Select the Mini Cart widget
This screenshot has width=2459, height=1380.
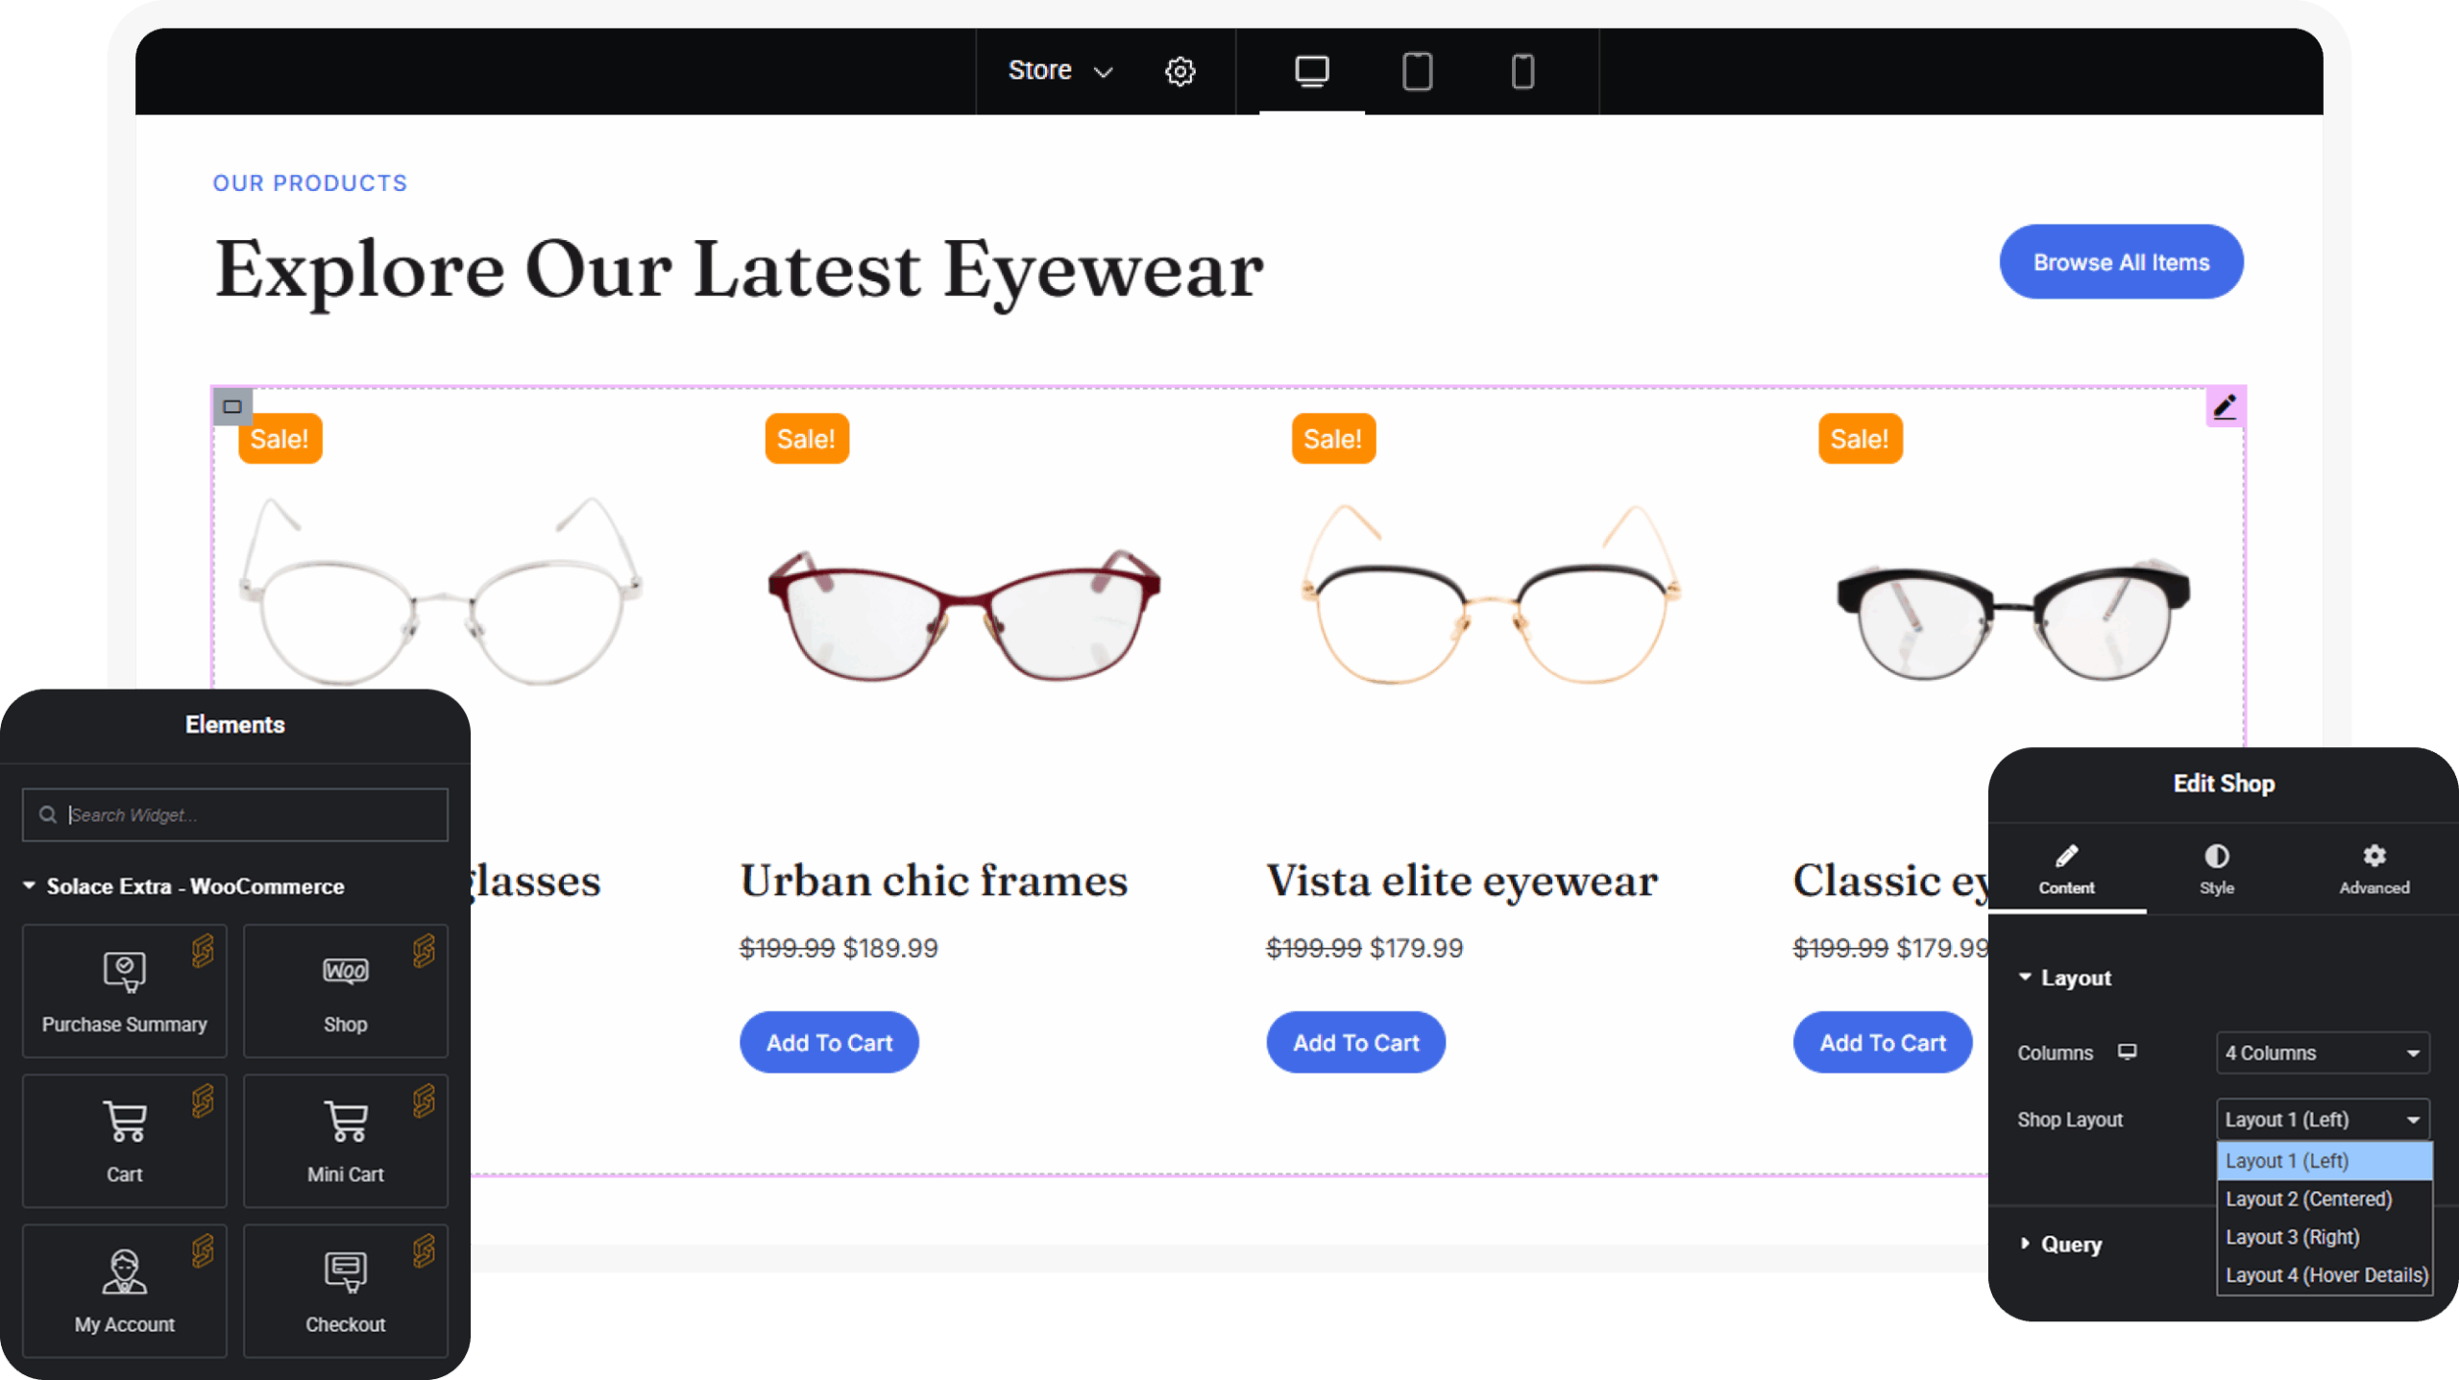click(345, 1141)
